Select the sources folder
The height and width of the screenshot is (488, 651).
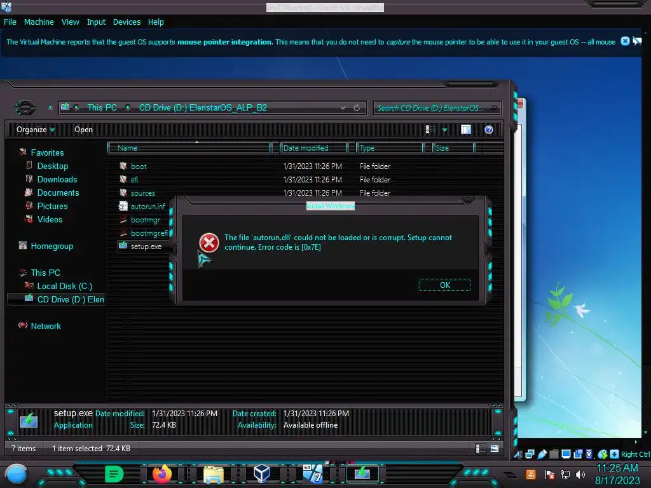coord(142,193)
